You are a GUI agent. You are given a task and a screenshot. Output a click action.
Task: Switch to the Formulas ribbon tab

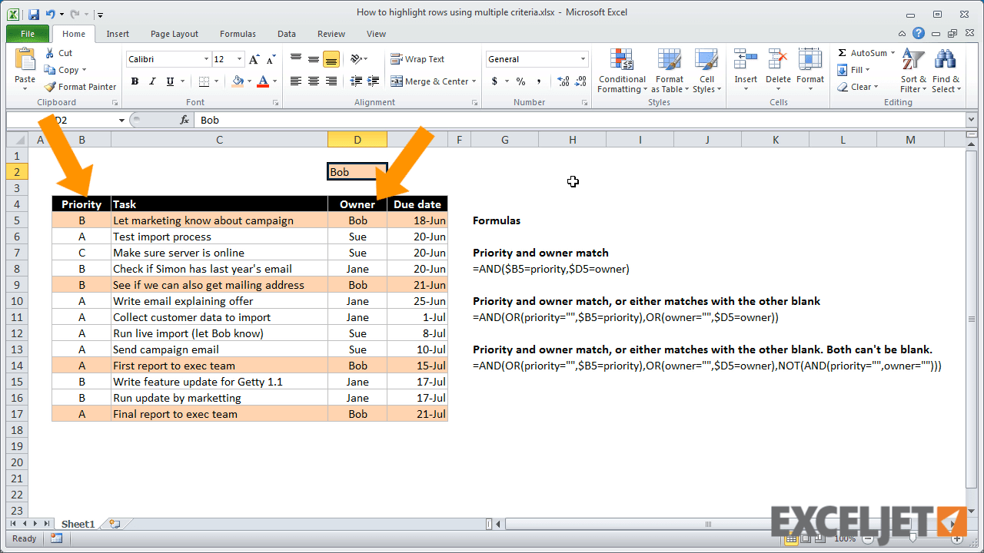pyautogui.click(x=237, y=34)
